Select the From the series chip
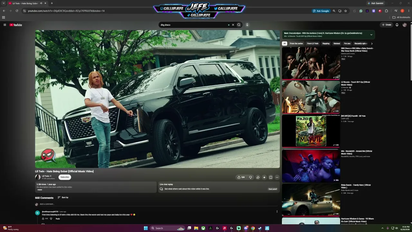The width and height of the screenshot is (412, 232). 296,43
